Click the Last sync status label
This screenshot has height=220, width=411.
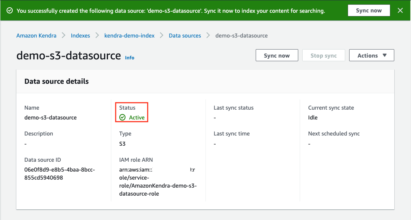click(x=234, y=108)
